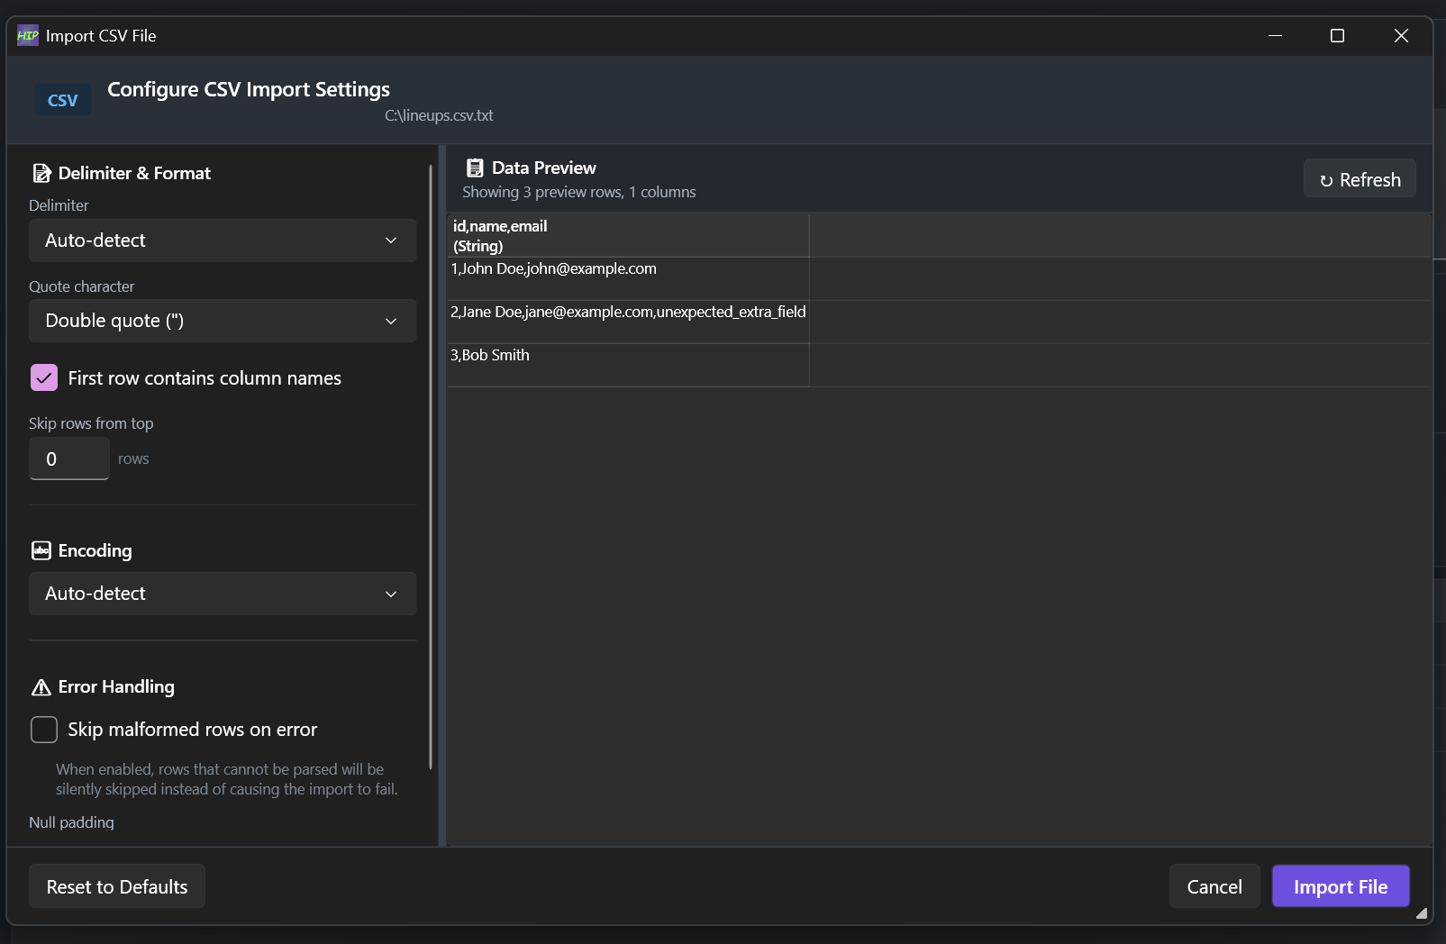Select the Jane Doe preview row
This screenshot has height=944, width=1446.
coord(939,322)
